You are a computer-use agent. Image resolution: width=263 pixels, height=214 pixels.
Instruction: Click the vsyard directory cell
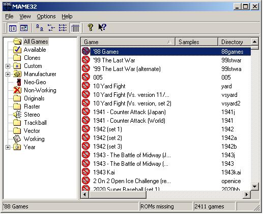(x=229, y=95)
